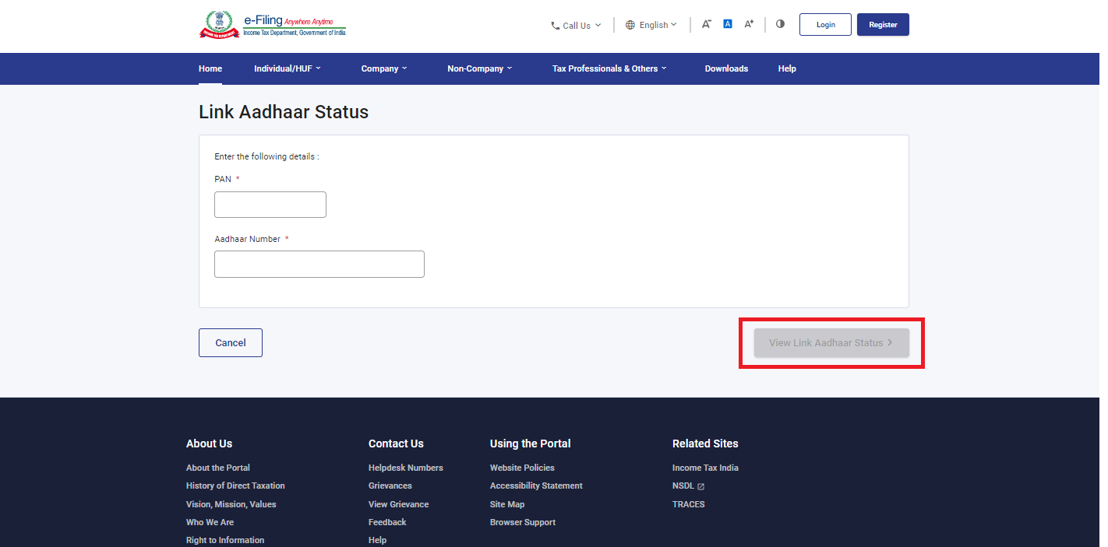Go to the Downloads menu item
This screenshot has width=1108, height=547.
pos(726,68)
